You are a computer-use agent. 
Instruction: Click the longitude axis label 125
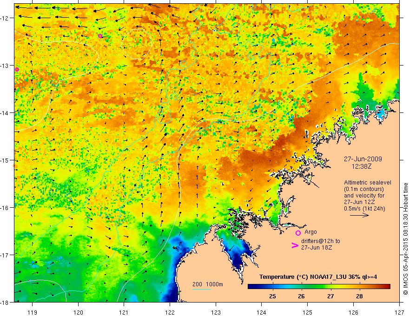tap(308, 312)
